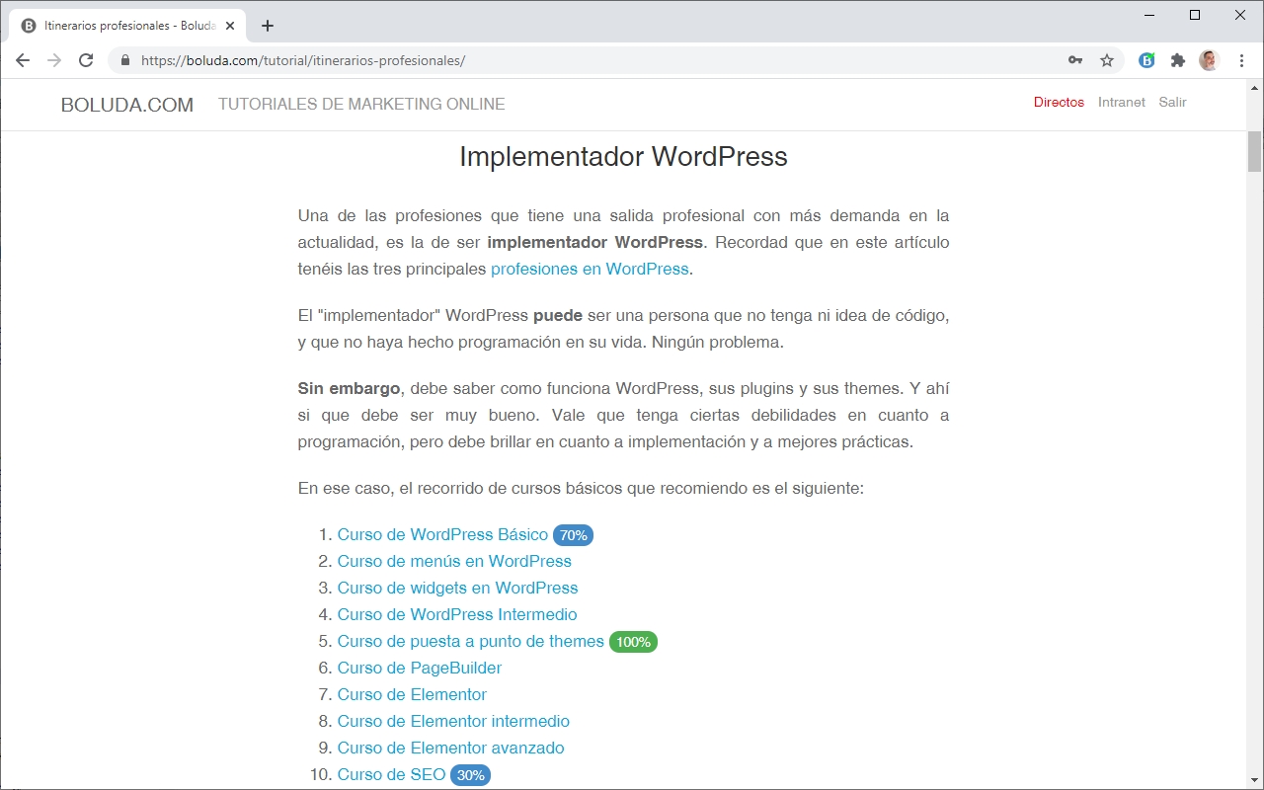Click the browser forward arrow

click(54, 60)
